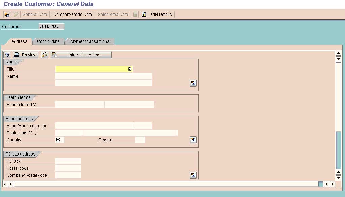Click the collapse arrow icon left of Preview
The width and height of the screenshot is (345, 197).
7,55
